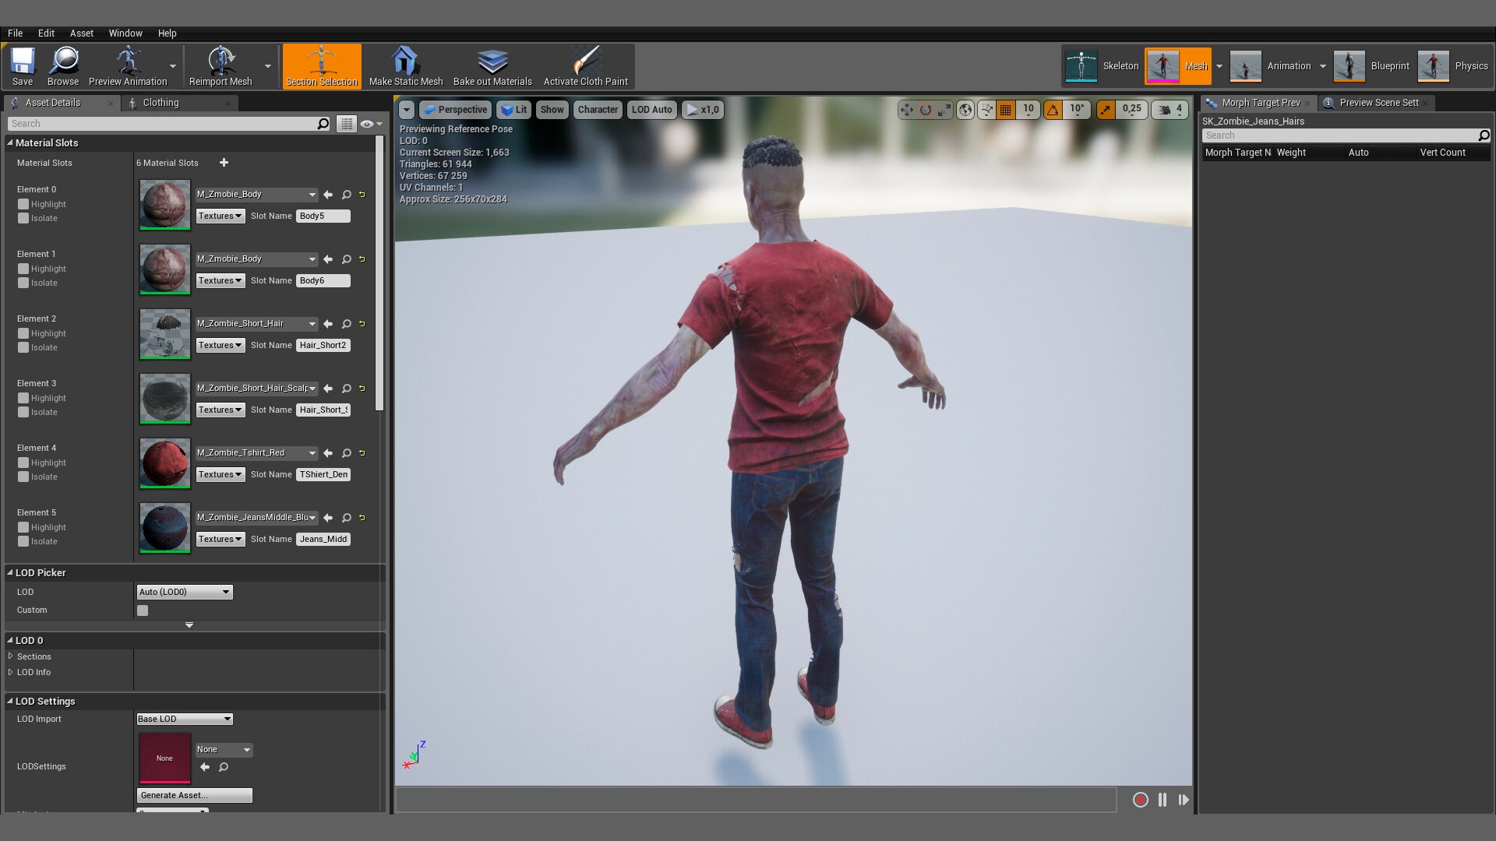Check Isolate for Element 4
This screenshot has height=841, width=1496.
tap(23, 477)
